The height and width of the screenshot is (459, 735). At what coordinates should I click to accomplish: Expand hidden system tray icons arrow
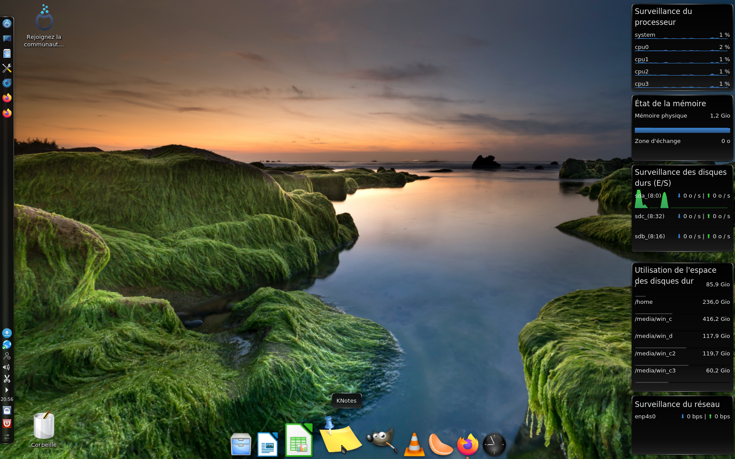7,389
